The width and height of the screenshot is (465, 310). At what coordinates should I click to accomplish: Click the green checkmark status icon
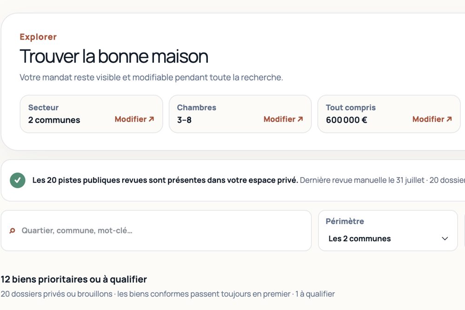(18, 180)
